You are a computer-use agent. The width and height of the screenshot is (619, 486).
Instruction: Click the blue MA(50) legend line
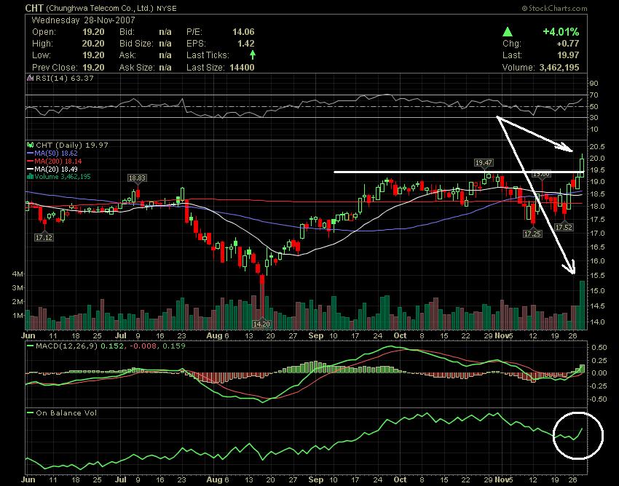point(31,153)
